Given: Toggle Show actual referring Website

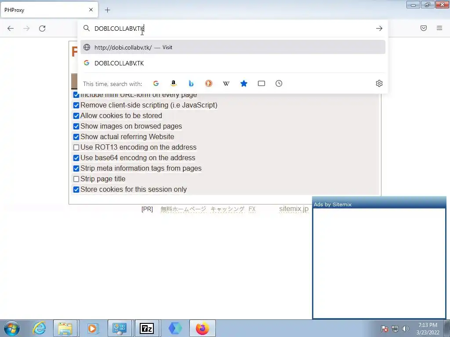Looking at the screenshot, I should point(76,137).
